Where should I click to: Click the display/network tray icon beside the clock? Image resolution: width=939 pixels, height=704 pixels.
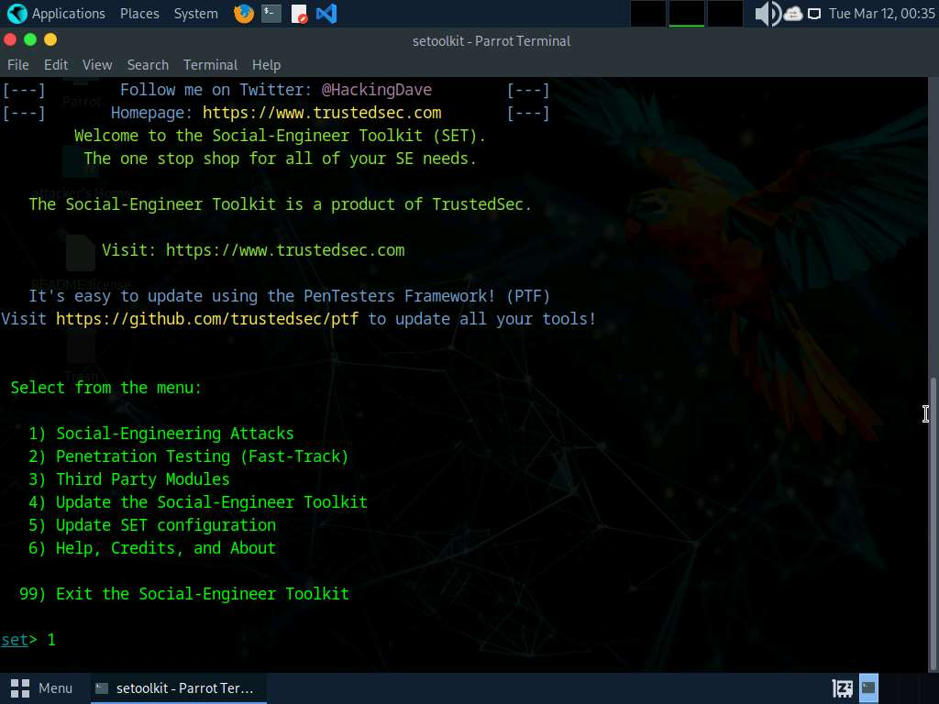(x=814, y=14)
